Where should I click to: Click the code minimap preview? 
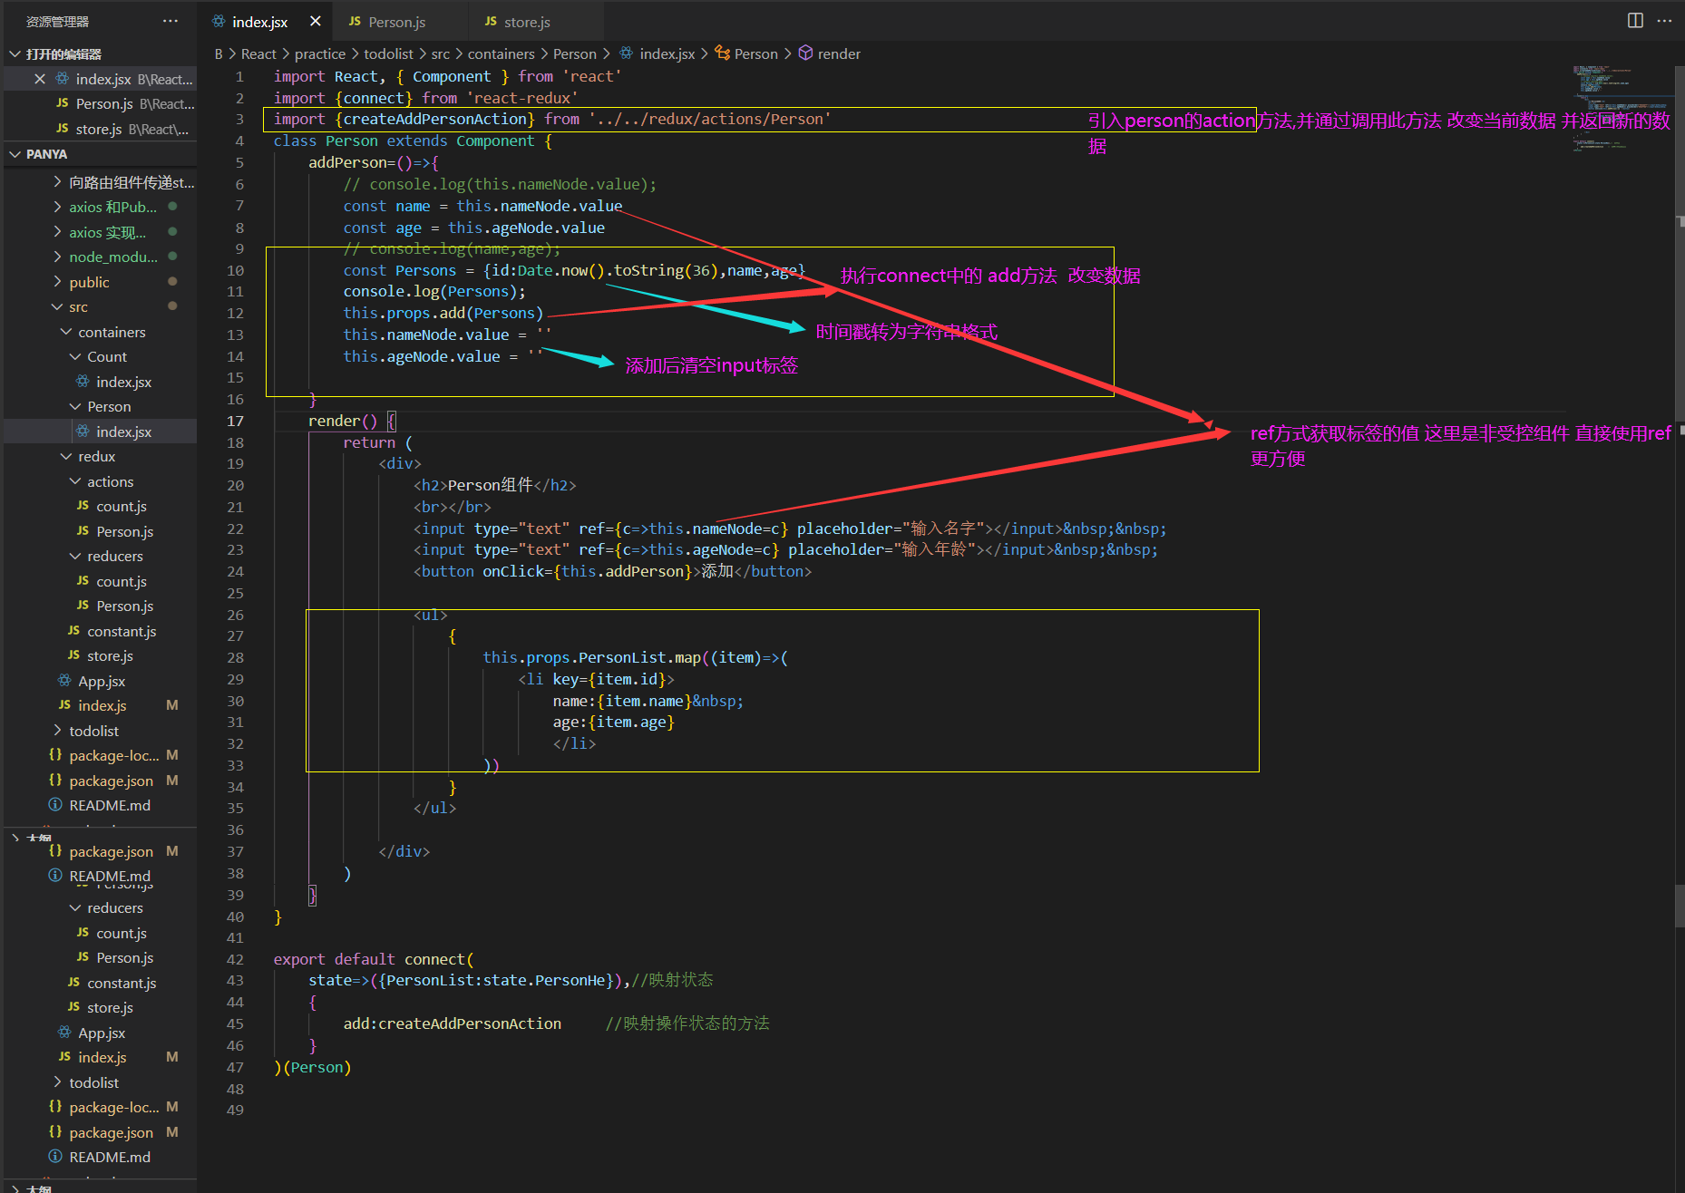pyautogui.click(x=1623, y=108)
